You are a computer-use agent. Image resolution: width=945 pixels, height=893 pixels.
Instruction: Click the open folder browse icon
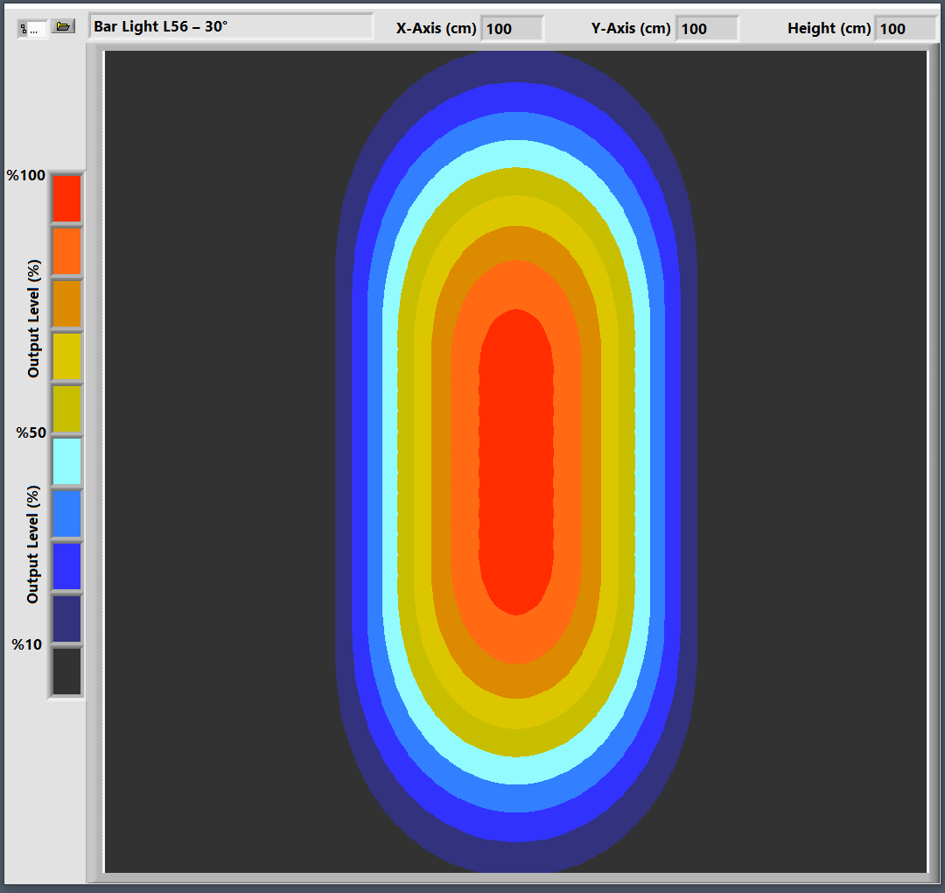point(62,27)
